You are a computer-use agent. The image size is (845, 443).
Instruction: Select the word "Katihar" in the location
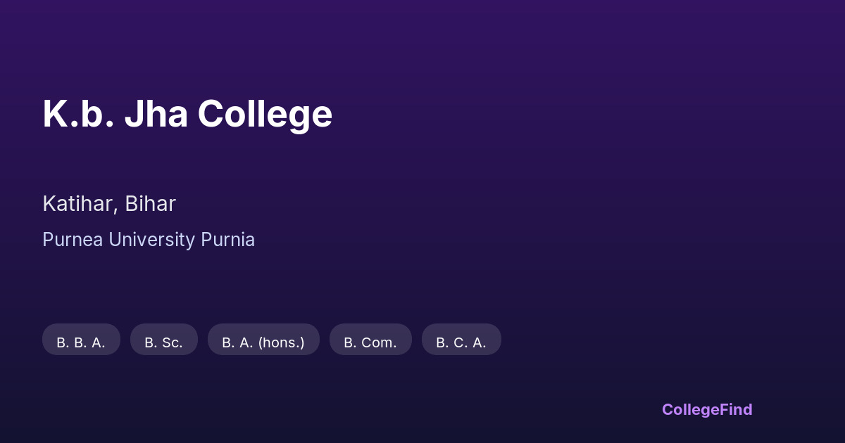coord(78,204)
